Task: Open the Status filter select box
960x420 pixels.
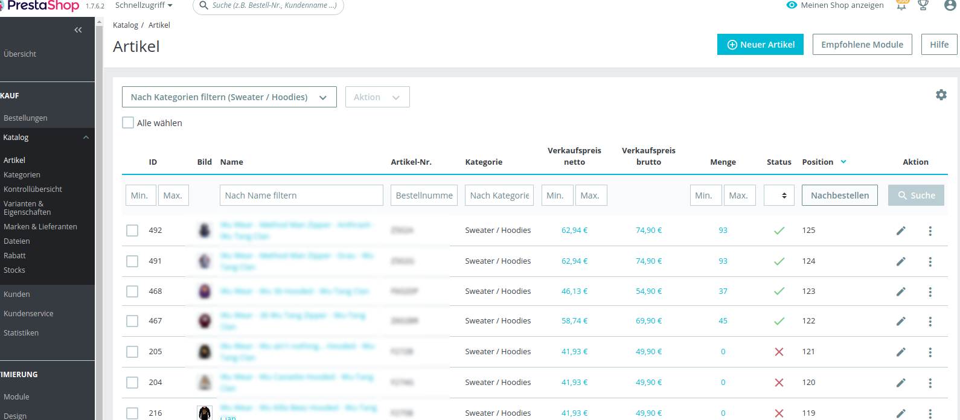Action: (778, 196)
